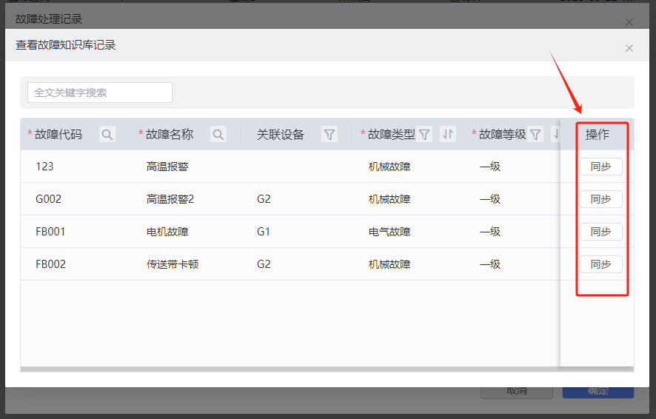The width and height of the screenshot is (656, 419).
Task: Click the 电气故障 type cell
Action: (389, 232)
